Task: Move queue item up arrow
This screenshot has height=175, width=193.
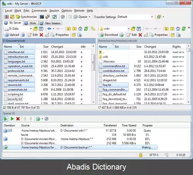Action: pos(25,119)
